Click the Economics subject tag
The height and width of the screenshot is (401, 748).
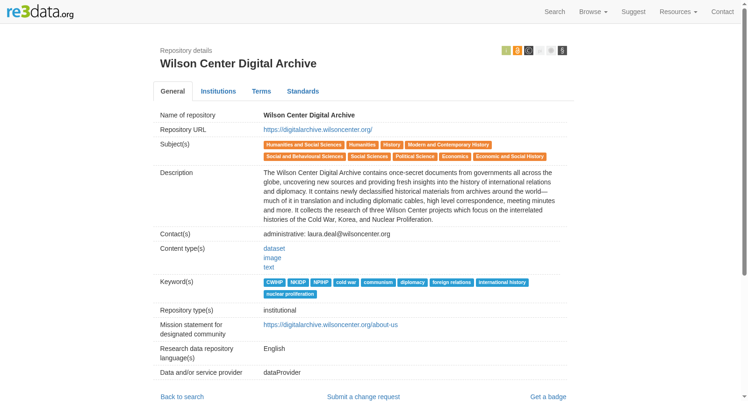pyautogui.click(x=455, y=157)
